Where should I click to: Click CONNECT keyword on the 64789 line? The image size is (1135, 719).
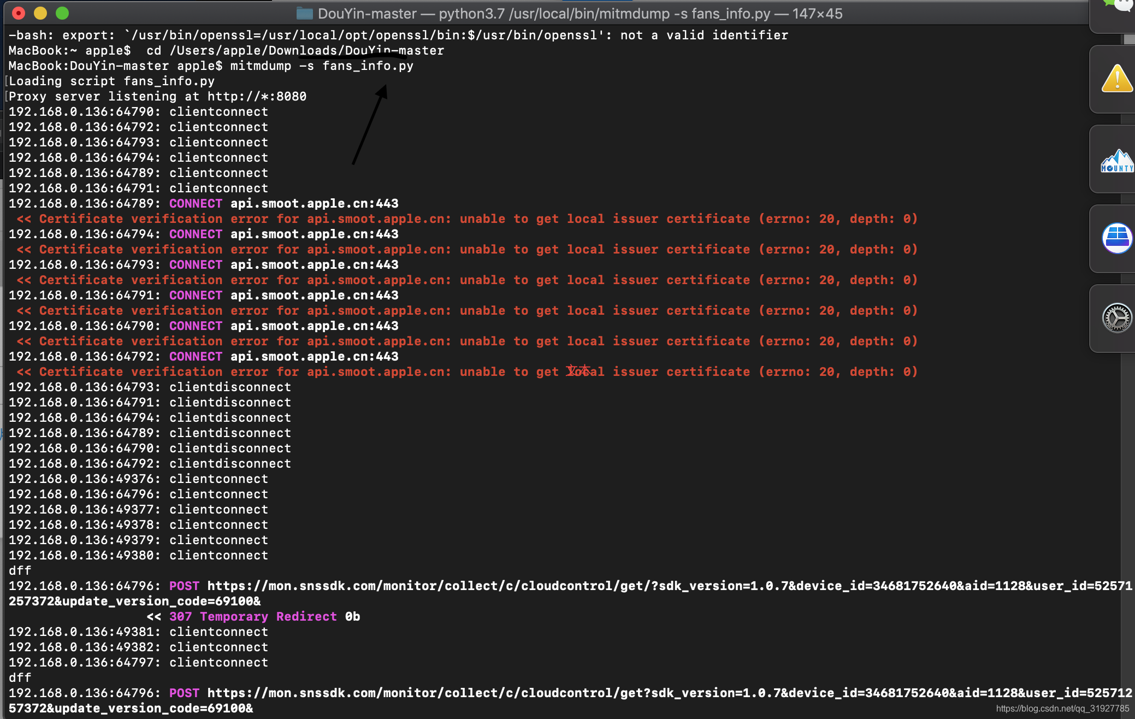coord(196,203)
